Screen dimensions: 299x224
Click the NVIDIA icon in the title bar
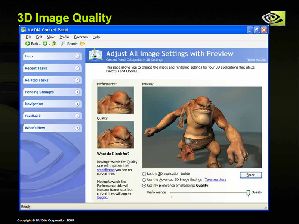(x=24, y=30)
